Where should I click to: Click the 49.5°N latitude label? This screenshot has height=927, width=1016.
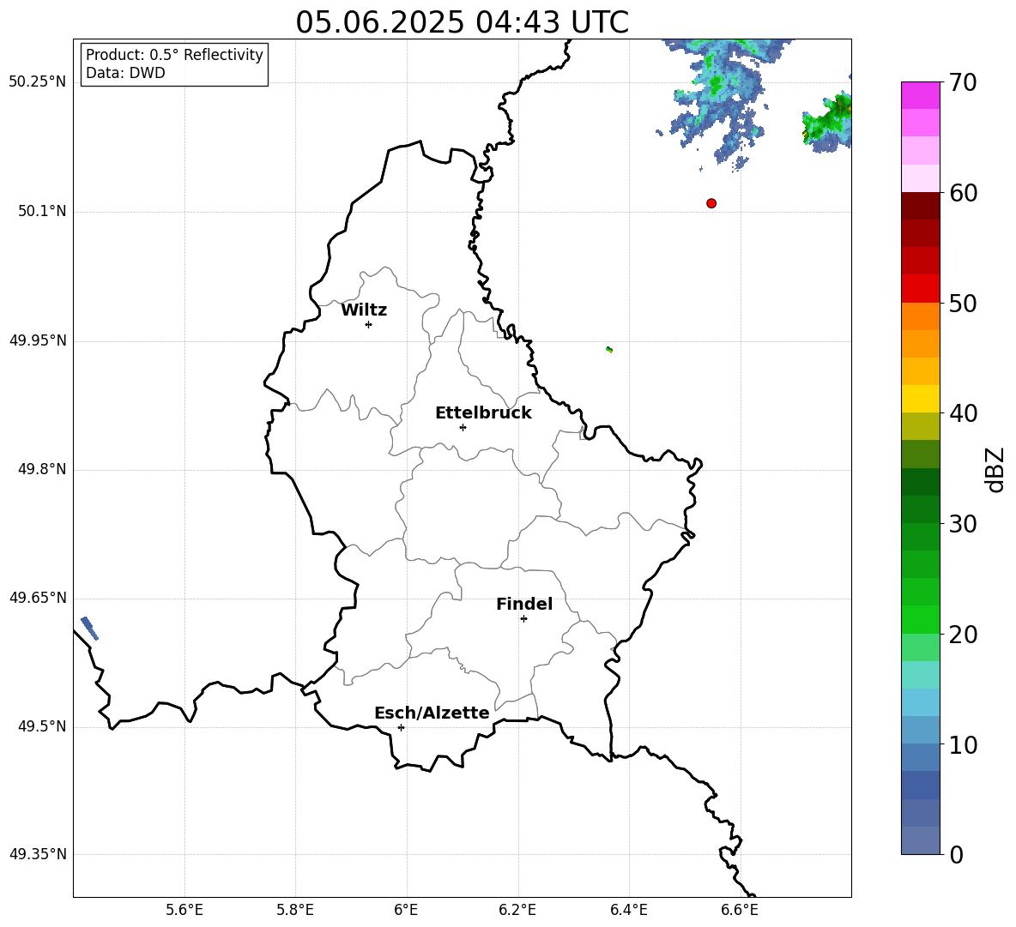tap(42, 726)
